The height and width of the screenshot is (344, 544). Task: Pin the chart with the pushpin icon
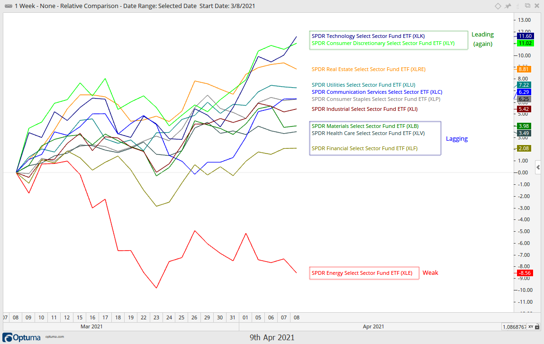tap(508, 6)
